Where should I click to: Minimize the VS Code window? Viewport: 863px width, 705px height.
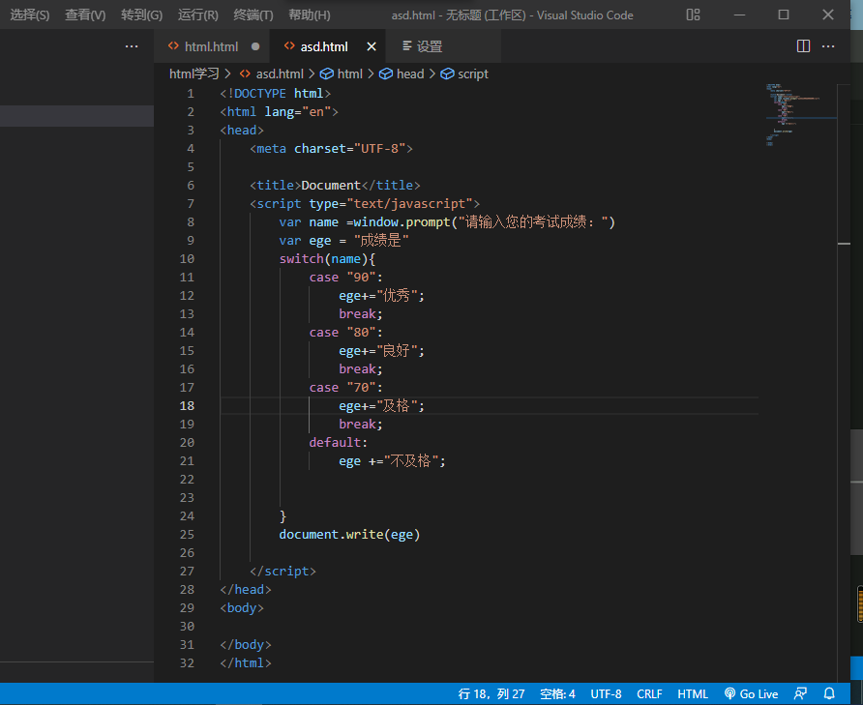740,15
